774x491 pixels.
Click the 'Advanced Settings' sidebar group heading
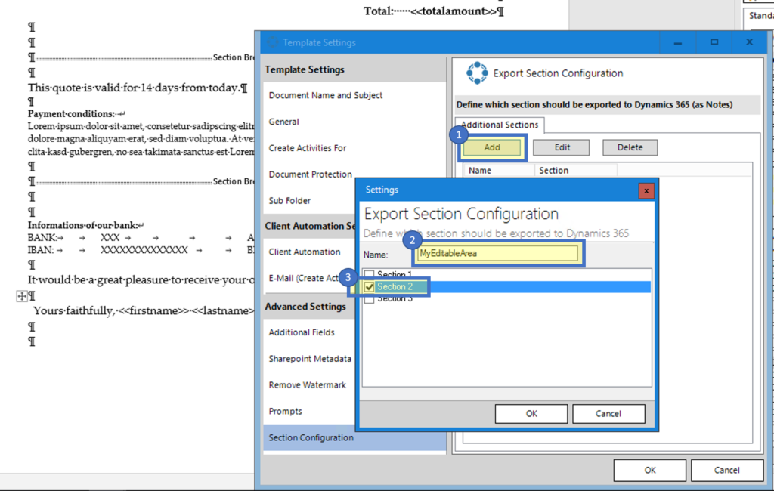(305, 307)
